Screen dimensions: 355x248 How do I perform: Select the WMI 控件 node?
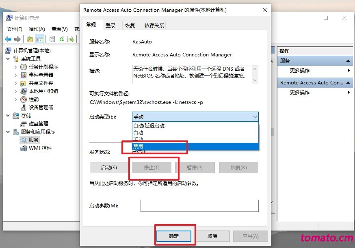pyautogui.click(x=40, y=148)
